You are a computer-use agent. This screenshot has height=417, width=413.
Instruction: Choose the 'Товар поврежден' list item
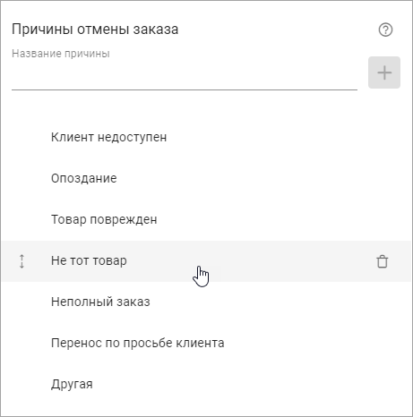pos(104,219)
